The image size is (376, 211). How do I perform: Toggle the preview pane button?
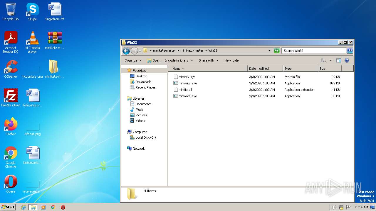coord(339,60)
